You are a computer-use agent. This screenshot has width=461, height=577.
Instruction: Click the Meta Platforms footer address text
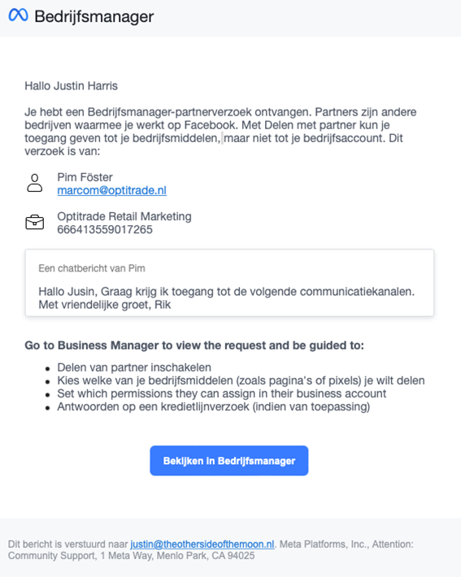[x=211, y=549]
